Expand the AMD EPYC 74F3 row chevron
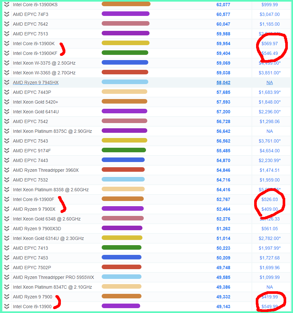The height and width of the screenshot is (313, 293). pyautogui.click(x=7, y=14)
